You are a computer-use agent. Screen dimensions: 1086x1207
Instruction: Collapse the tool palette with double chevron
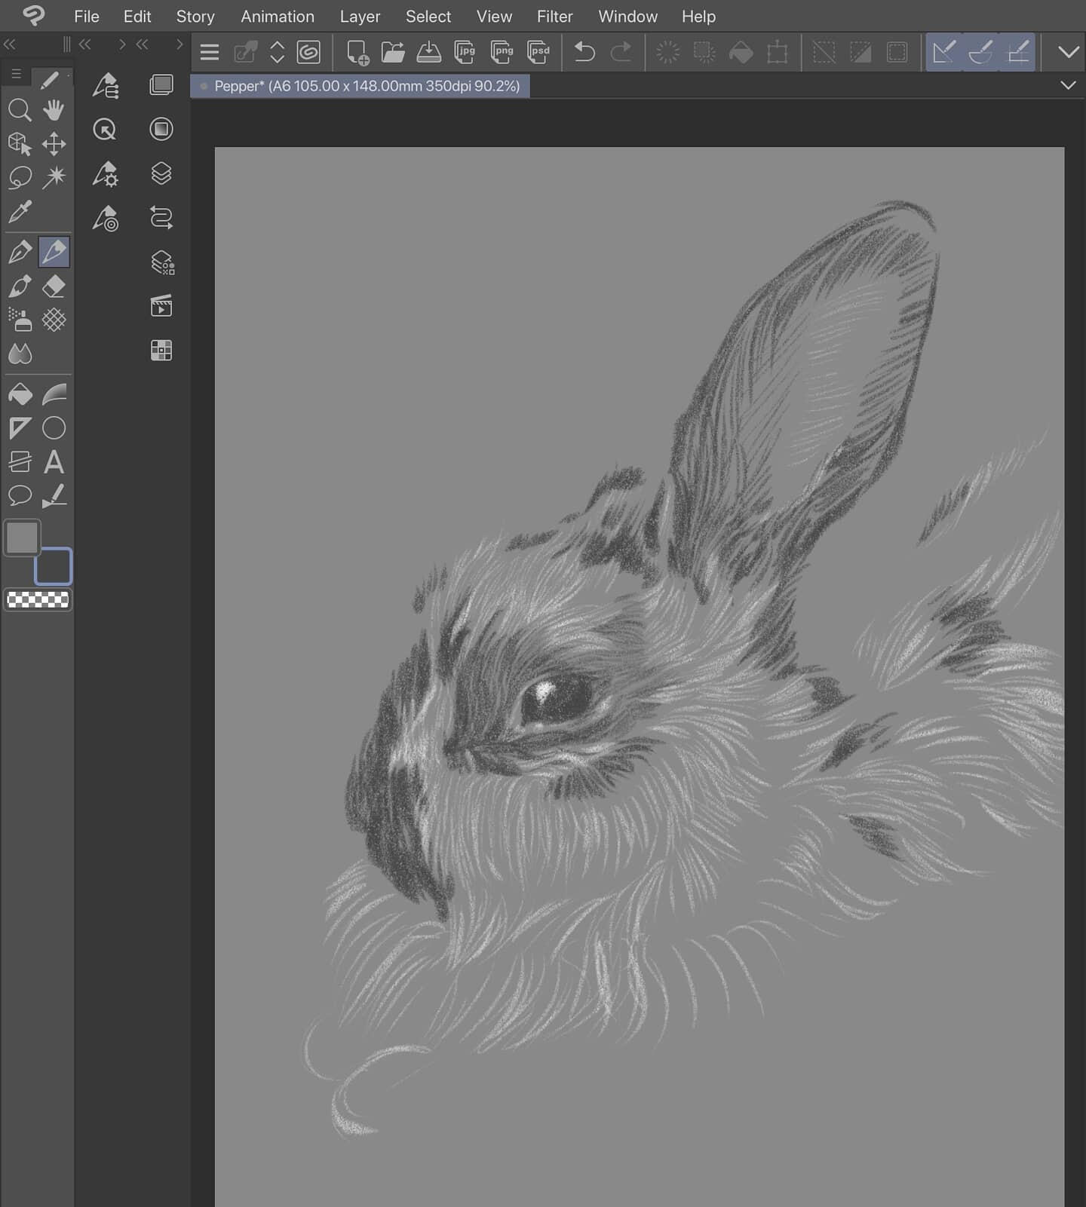click(9, 44)
